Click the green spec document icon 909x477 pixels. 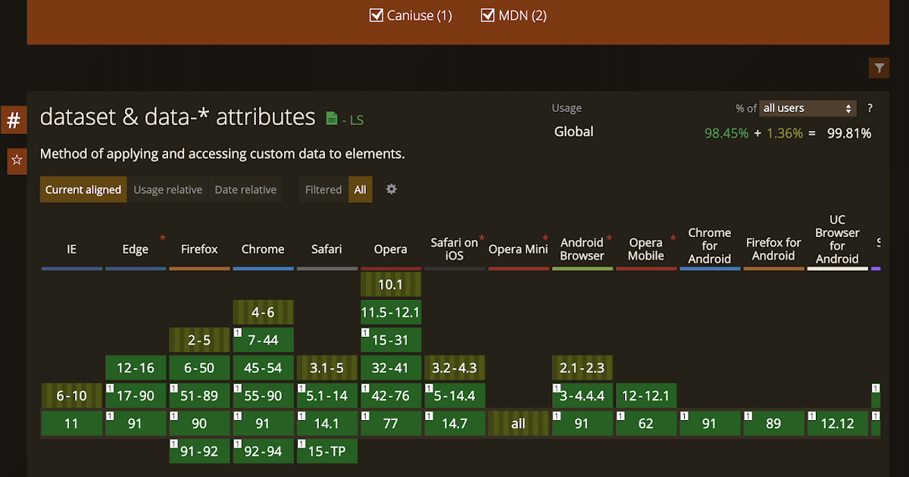(331, 118)
